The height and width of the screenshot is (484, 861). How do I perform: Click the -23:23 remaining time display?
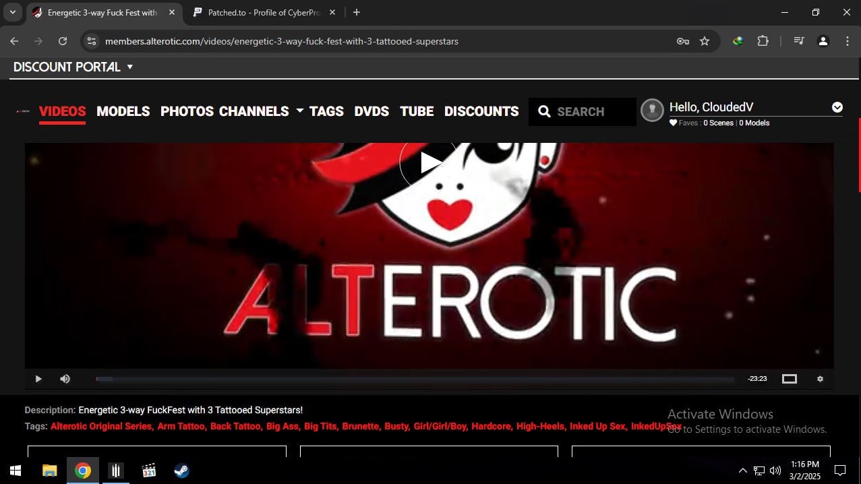pyautogui.click(x=757, y=379)
